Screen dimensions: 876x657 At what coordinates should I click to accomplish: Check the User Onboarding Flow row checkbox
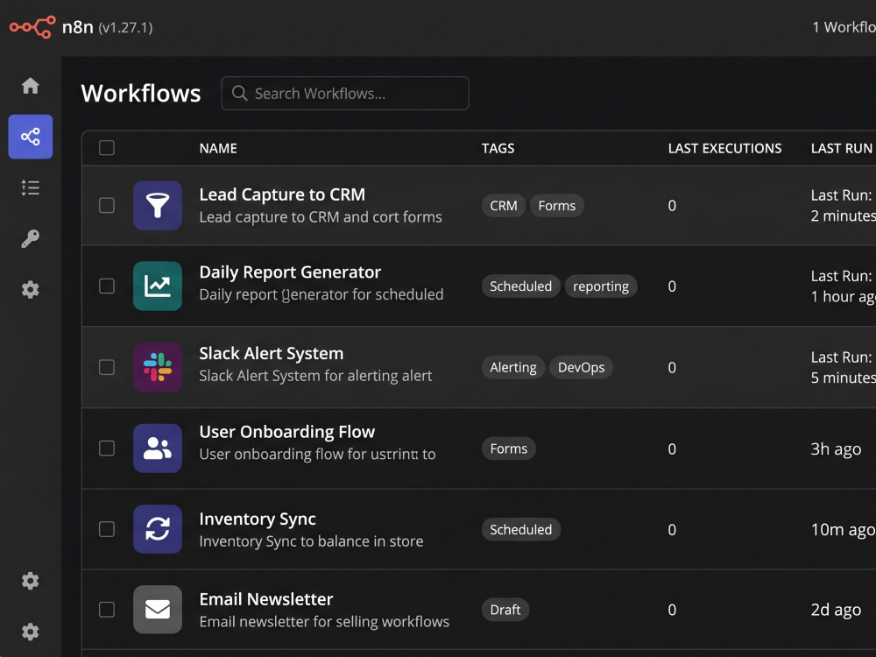pyautogui.click(x=107, y=449)
